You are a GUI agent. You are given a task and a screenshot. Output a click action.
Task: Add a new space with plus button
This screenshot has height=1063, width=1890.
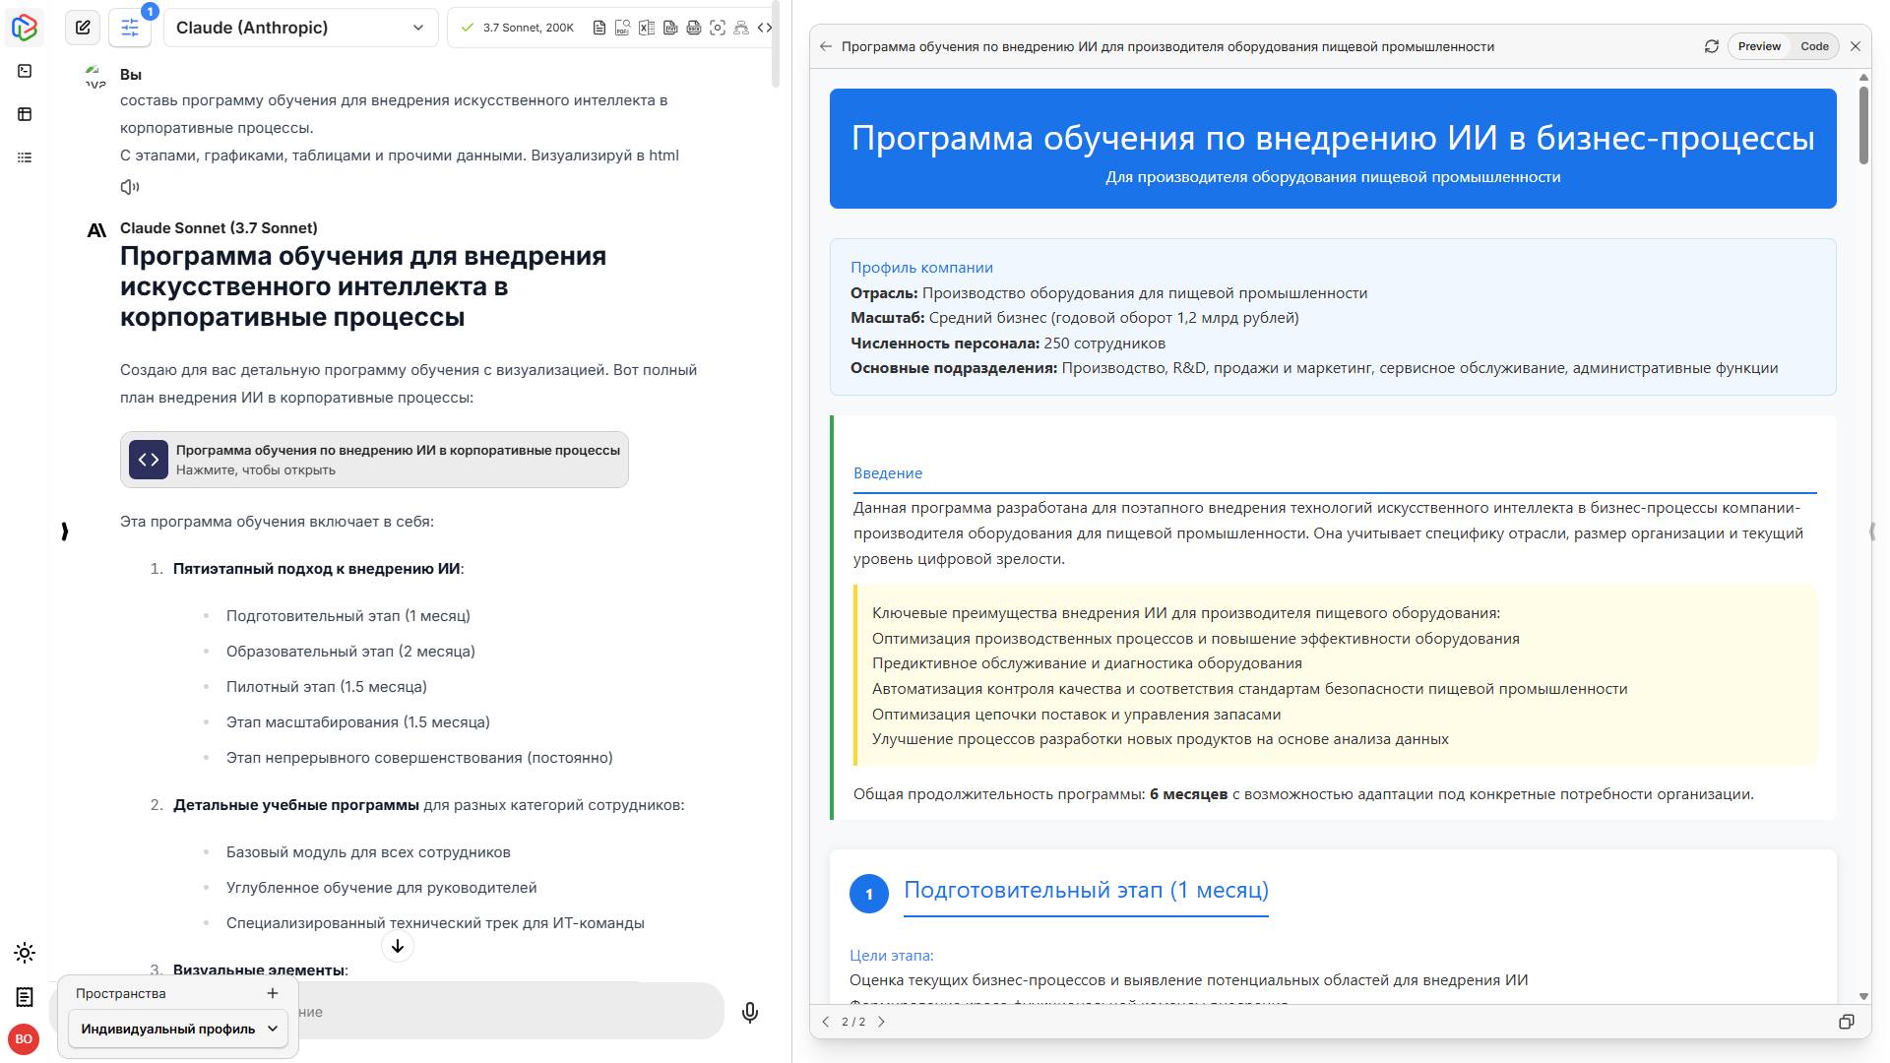click(273, 993)
